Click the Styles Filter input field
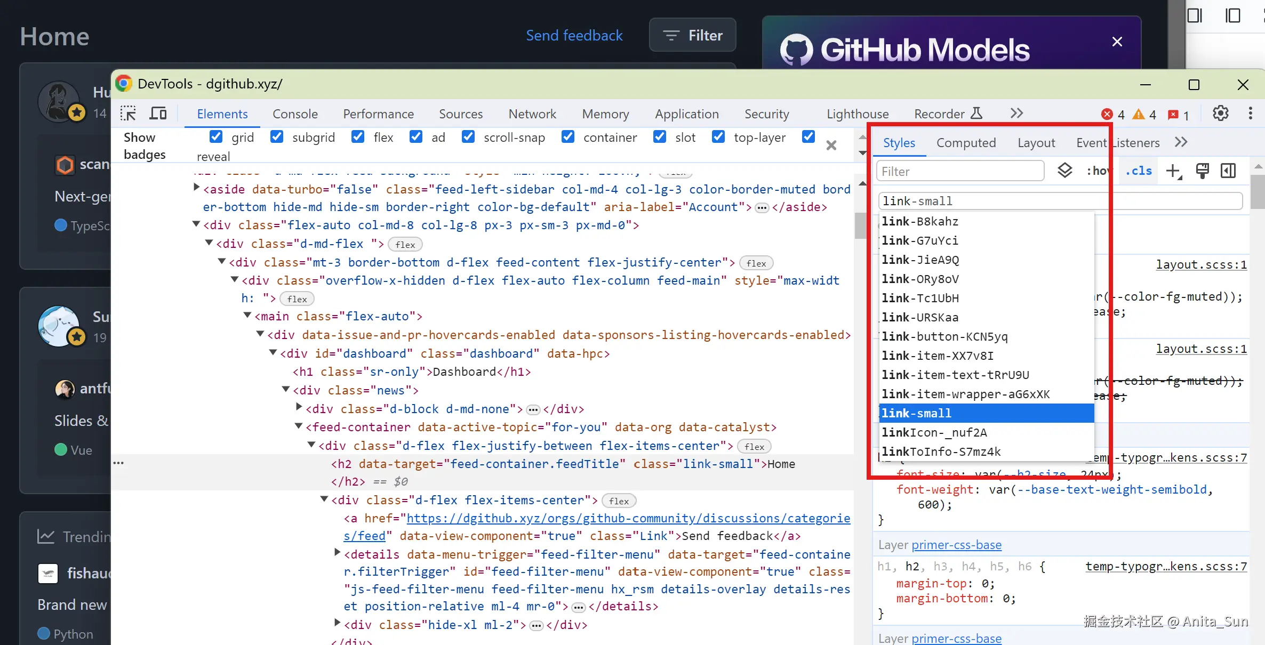Viewport: 1265px width, 645px height. tap(960, 171)
